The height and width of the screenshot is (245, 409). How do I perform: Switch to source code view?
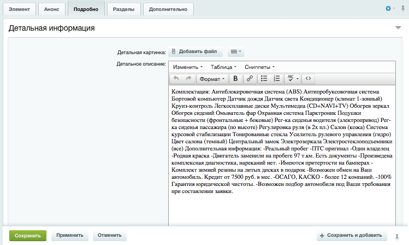[309, 78]
